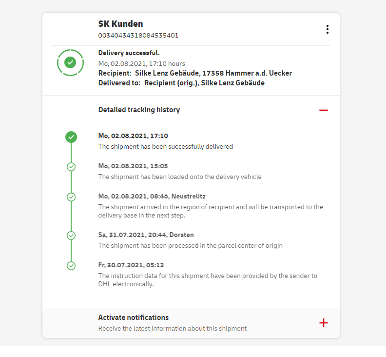Image resolution: width=386 pixels, height=357 pixels.
Task: Click the Delivery successful status text
Action: pyautogui.click(x=129, y=53)
